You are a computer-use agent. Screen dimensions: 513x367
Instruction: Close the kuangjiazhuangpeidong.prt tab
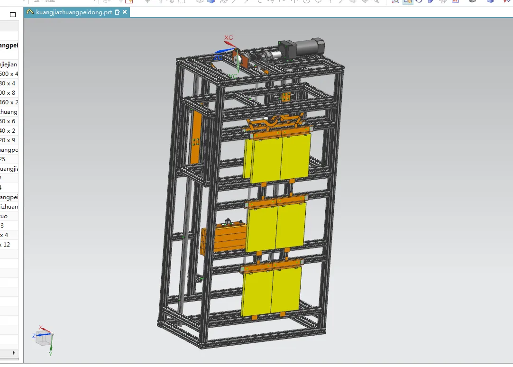click(125, 12)
